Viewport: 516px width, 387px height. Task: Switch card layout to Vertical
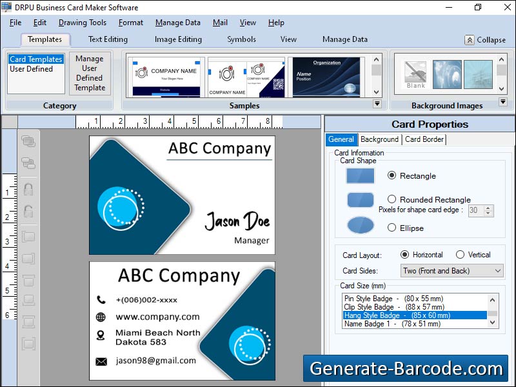pyautogui.click(x=460, y=254)
